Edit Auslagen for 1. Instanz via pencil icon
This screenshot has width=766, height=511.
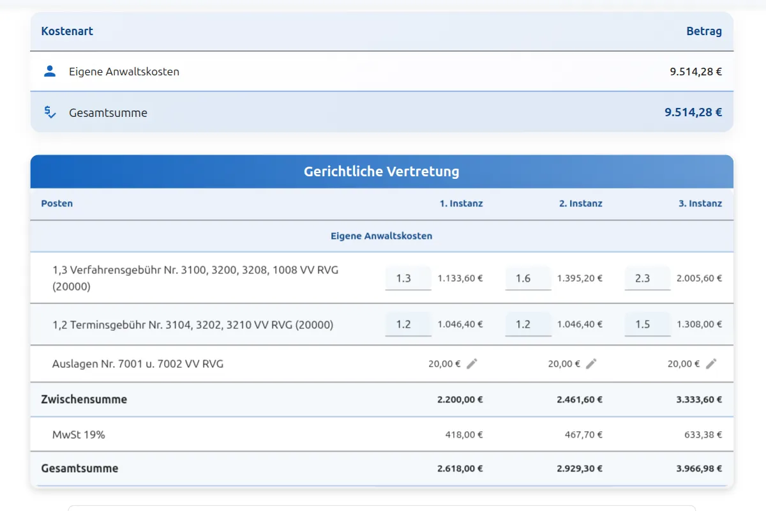click(472, 363)
